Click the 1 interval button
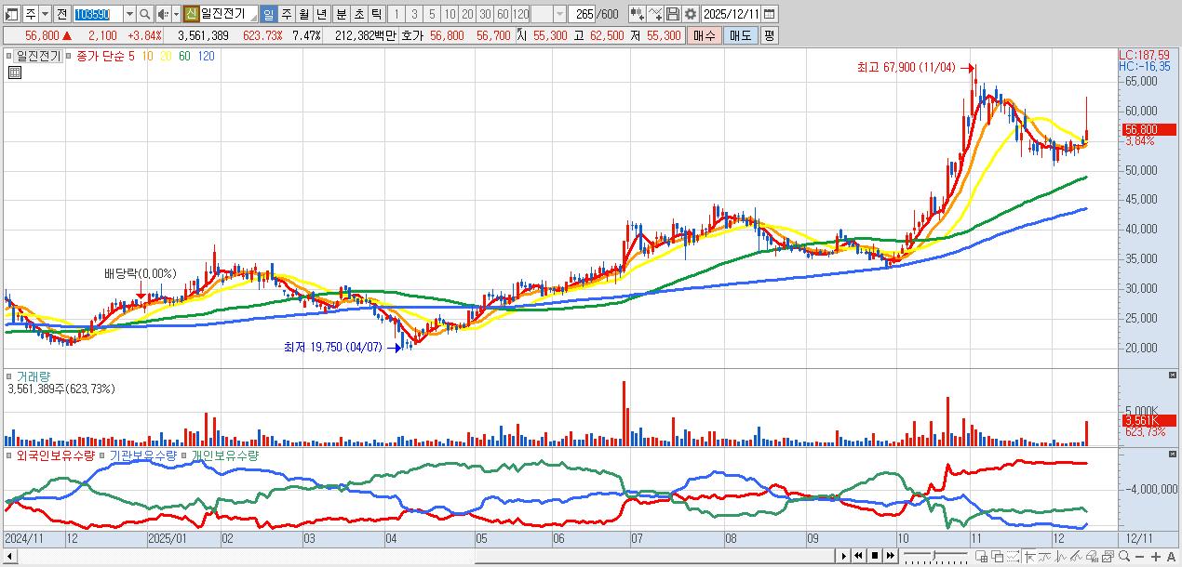Screen dimensions: 1182x567 (x=396, y=14)
